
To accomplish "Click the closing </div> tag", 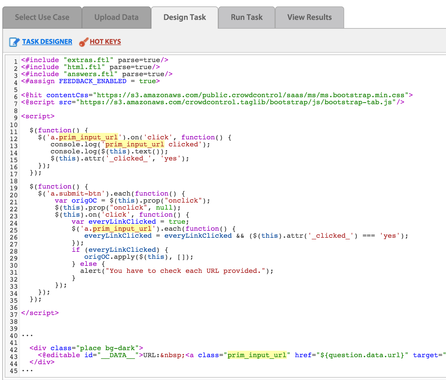I will (42, 362).
